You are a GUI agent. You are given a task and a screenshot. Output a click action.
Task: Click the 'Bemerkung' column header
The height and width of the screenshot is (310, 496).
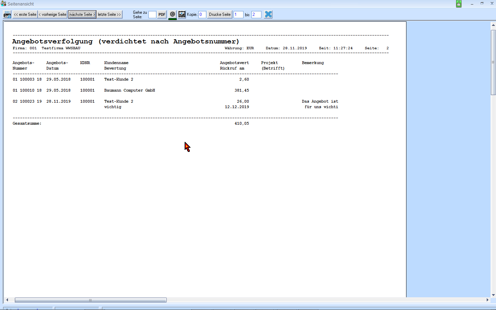[313, 63]
